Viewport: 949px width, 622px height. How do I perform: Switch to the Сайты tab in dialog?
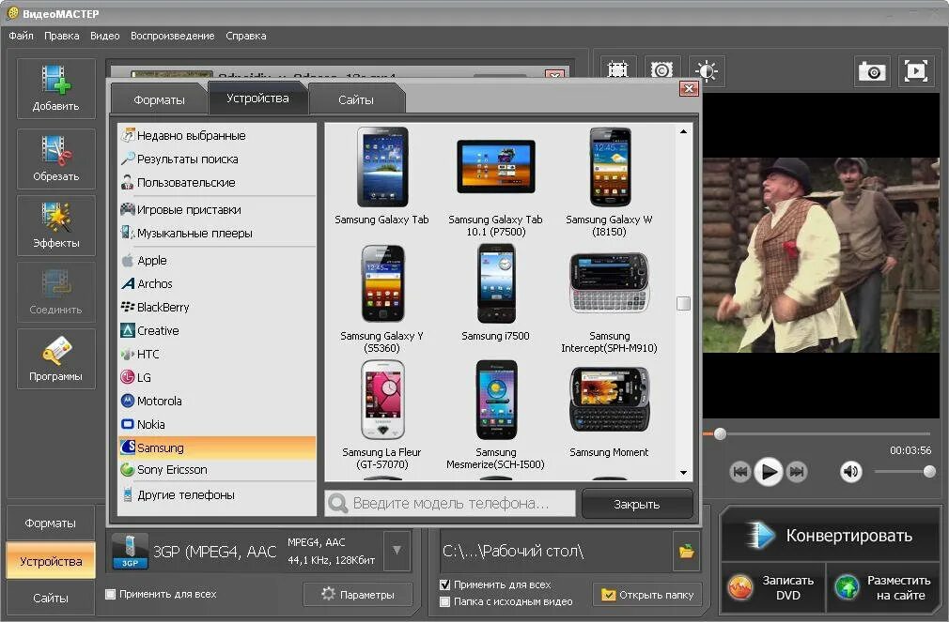(356, 99)
